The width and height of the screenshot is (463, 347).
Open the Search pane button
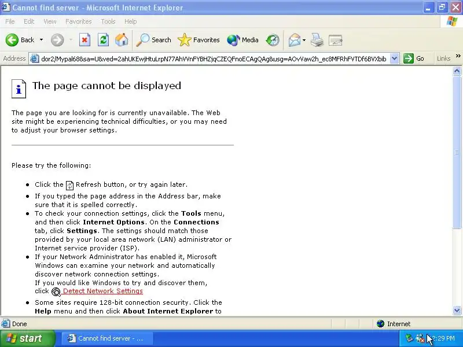[153, 40]
